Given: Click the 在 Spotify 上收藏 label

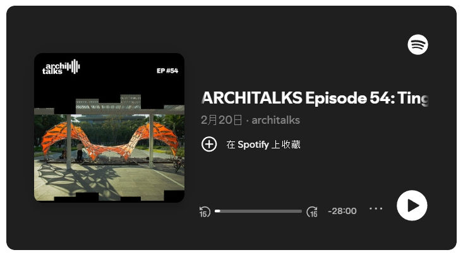Looking at the screenshot, I should pos(263,145).
